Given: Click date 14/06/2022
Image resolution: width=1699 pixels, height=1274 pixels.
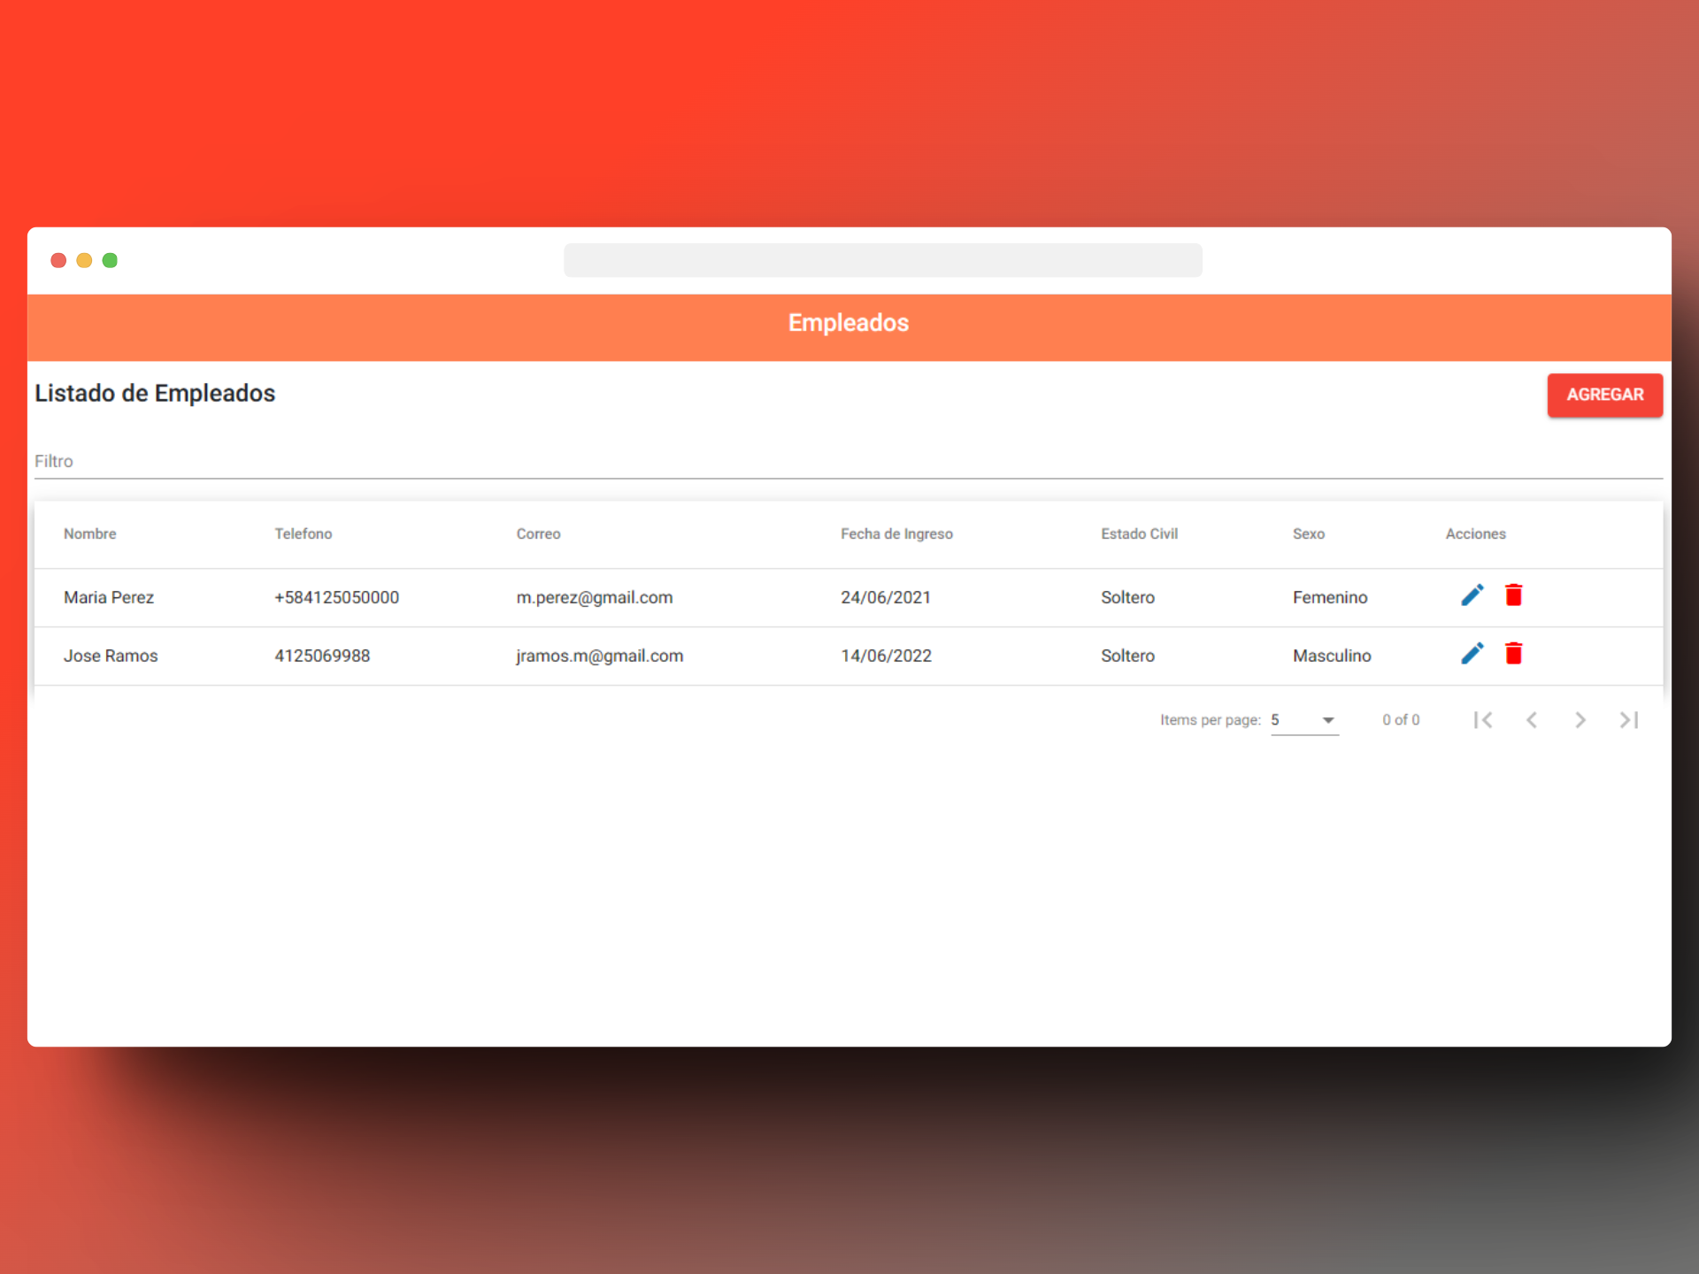Looking at the screenshot, I should coord(886,656).
